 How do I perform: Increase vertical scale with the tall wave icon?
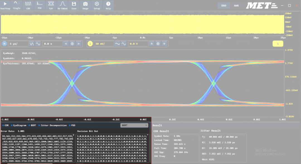tap(124, 44)
